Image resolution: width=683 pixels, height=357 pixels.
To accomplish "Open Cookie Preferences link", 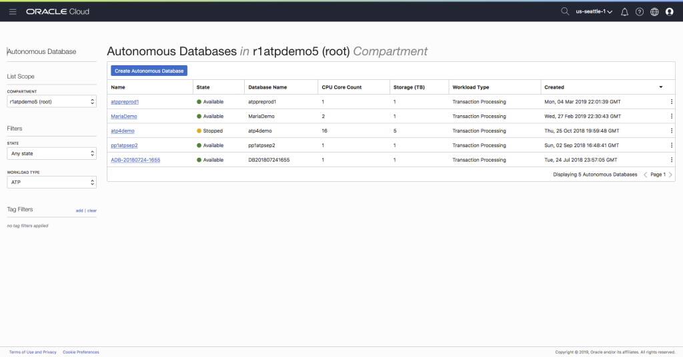I will pyautogui.click(x=81, y=352).
